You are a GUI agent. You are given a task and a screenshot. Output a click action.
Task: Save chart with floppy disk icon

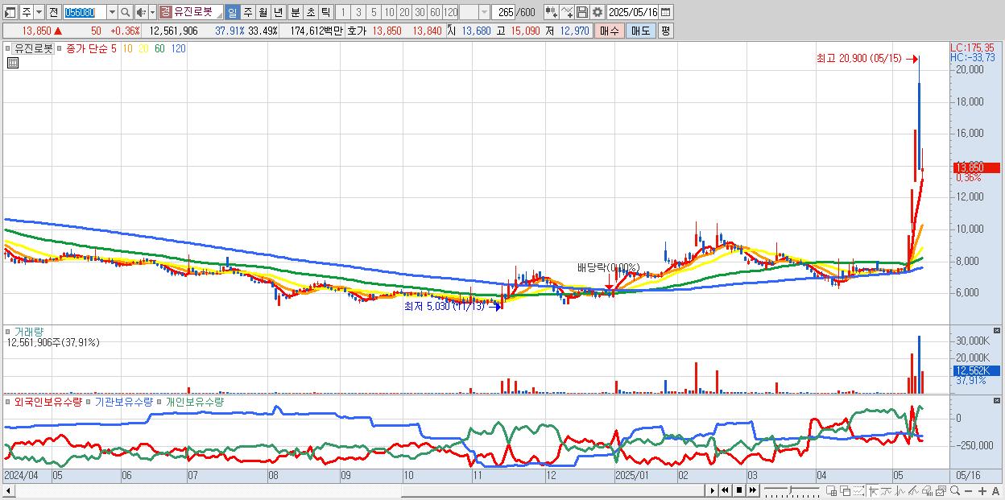click(x=581, y=12)
